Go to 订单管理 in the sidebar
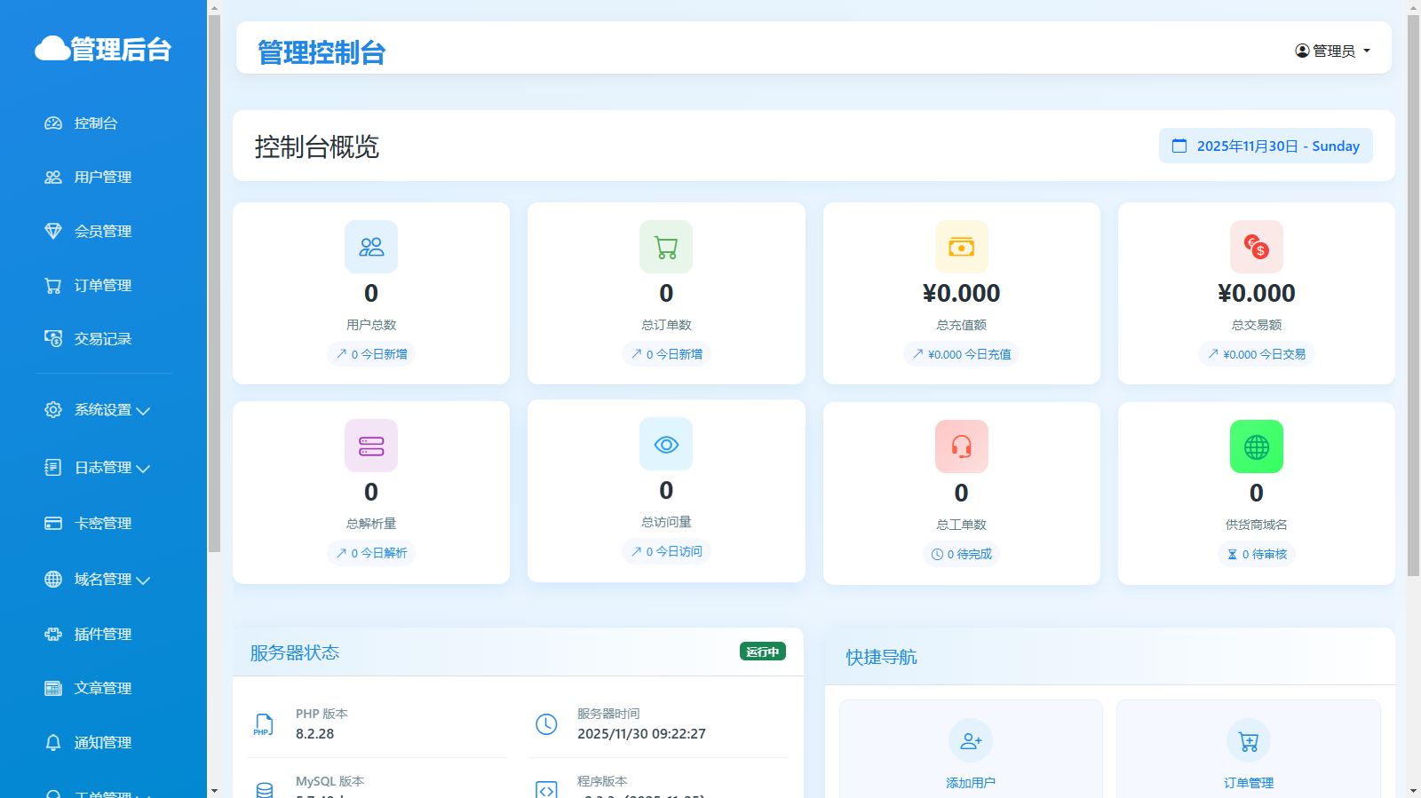The image size is (1421, 798). [102, 286]
